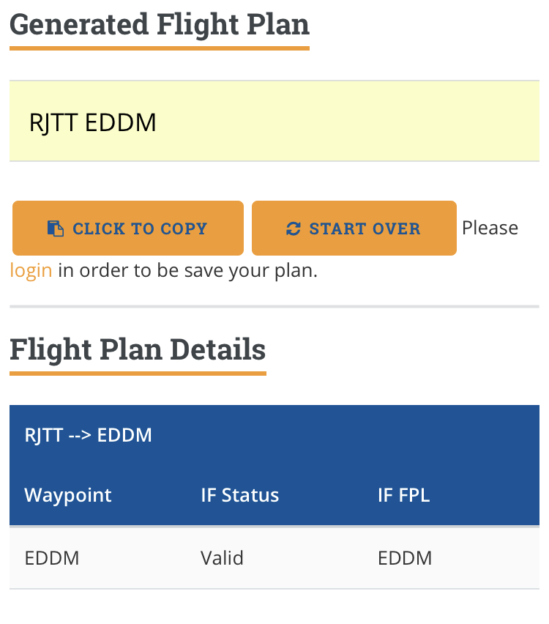The height and width of the screenshot is (624, 549).
Task: Click the orange underline below Flight Plan Details
Action: point(138,374)
